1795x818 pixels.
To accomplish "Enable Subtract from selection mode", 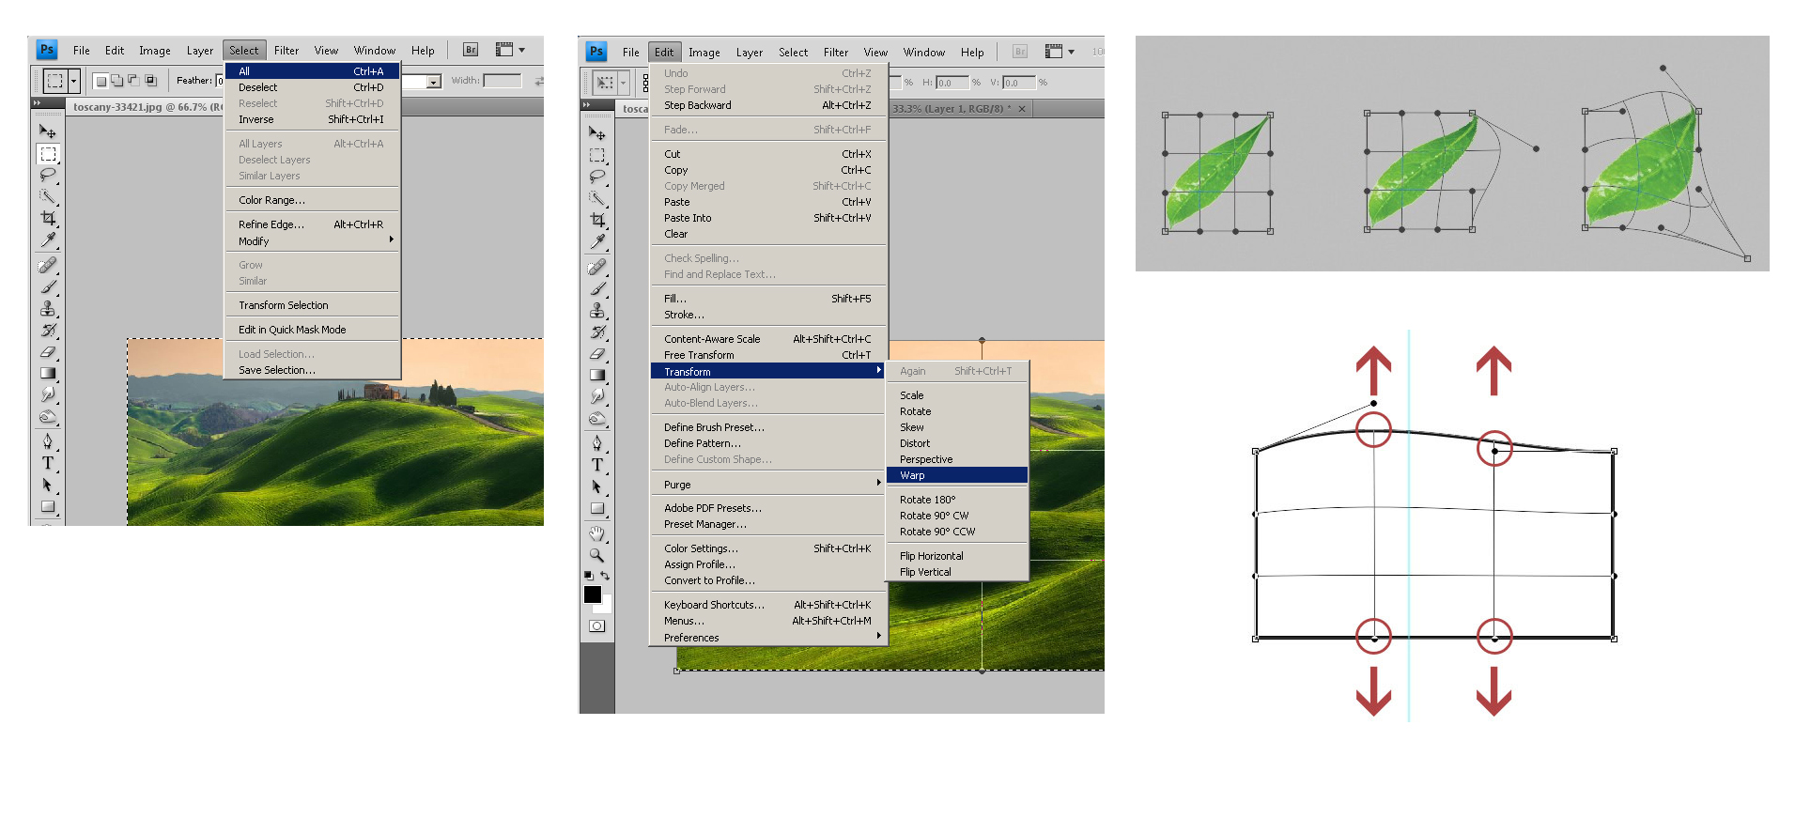I will click(x=133, y=81).
